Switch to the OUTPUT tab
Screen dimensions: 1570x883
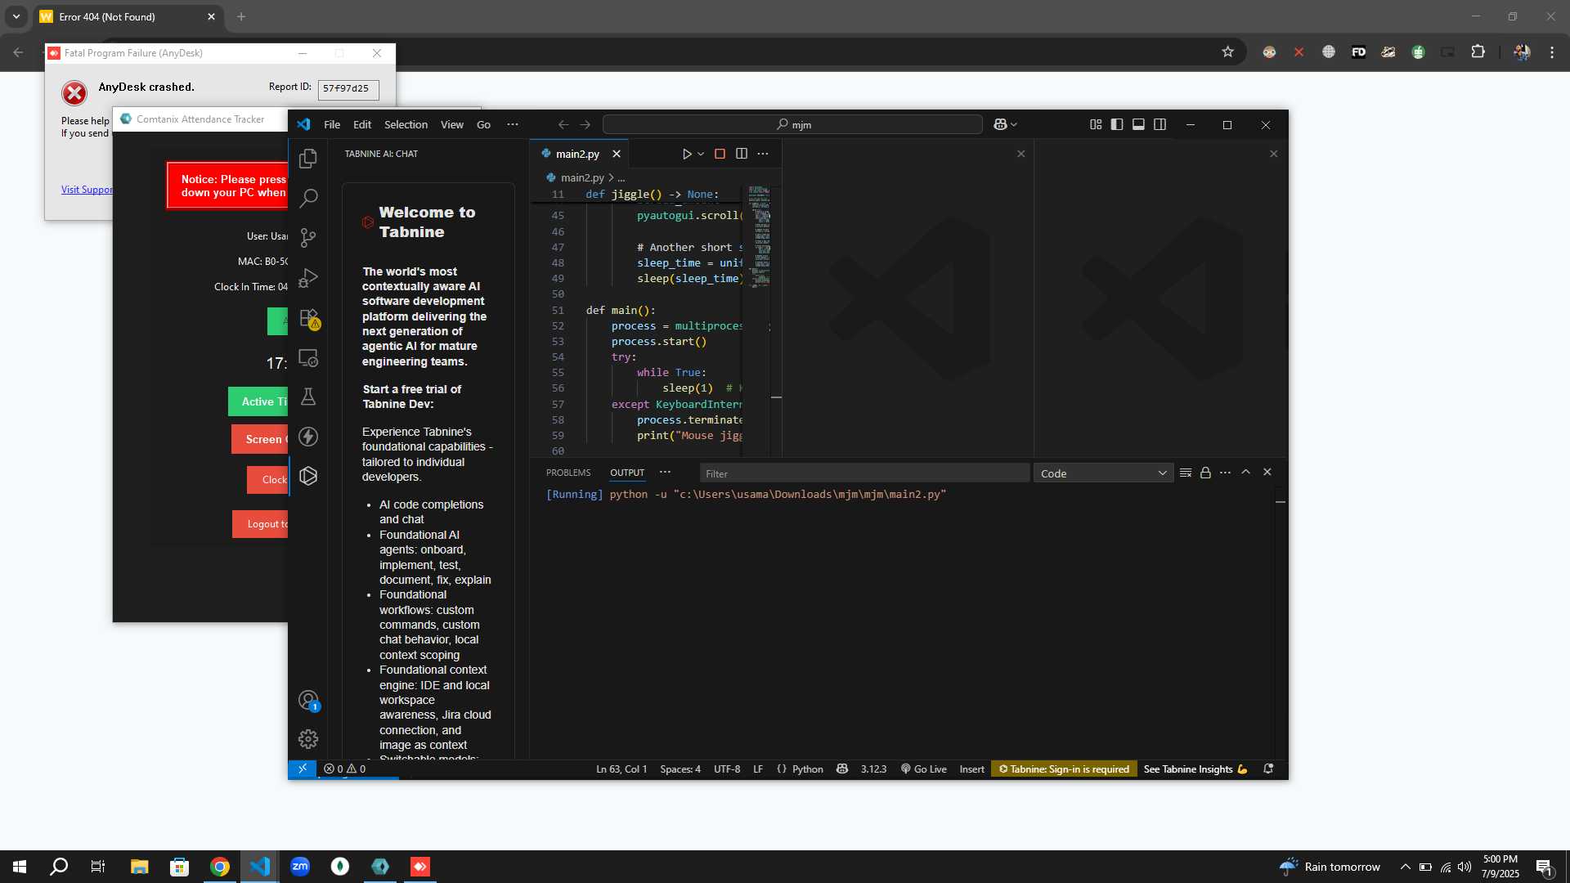[x=627, y=473]
